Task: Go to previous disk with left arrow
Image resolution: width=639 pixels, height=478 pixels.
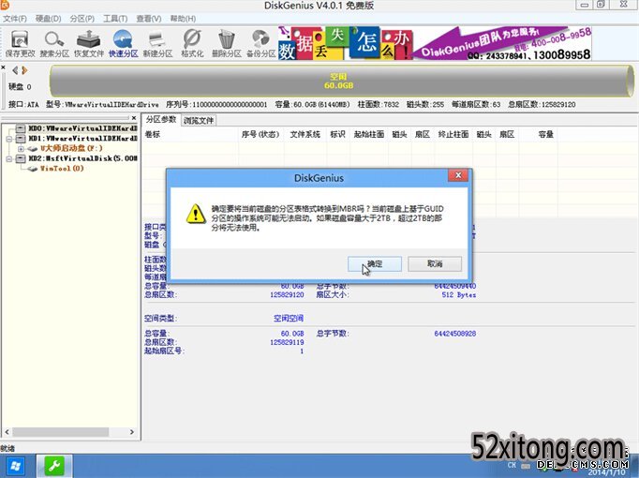Action: click(15, 70)
